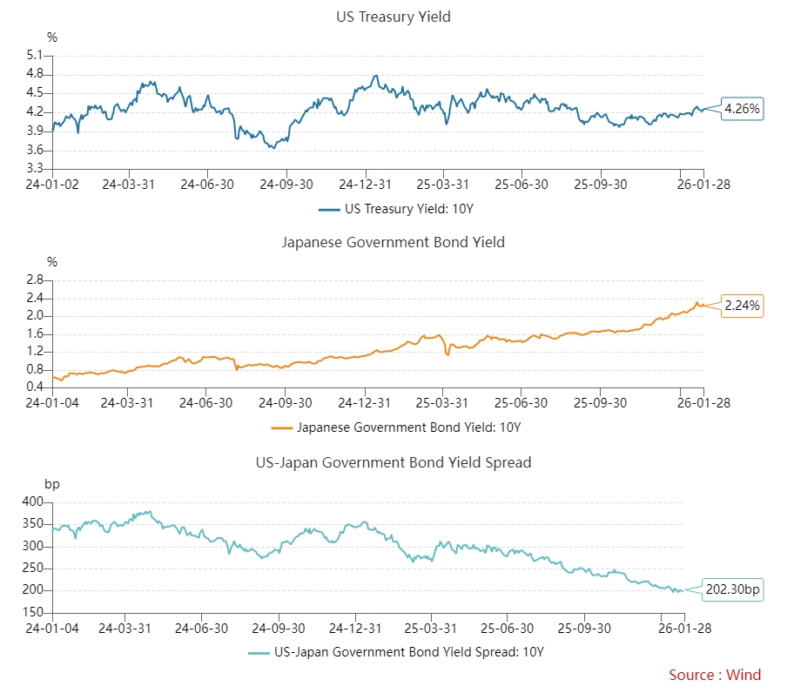Select the US Treasury Yield chart title

pos(394,17)
